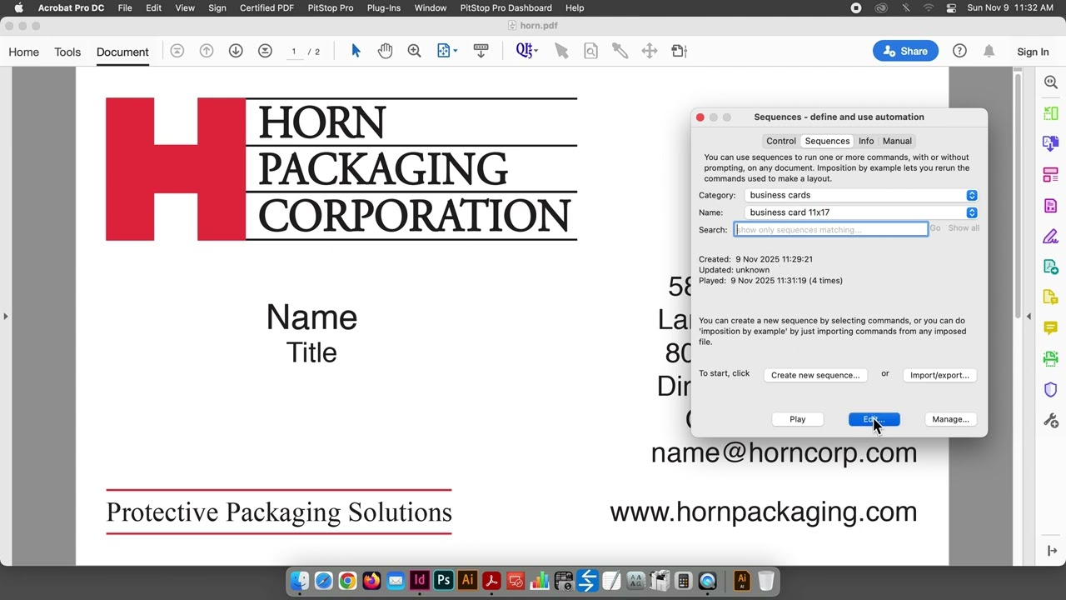This screenshot has height=600, width=1066.
Task: Click the Import/export button
Action: [x=939, y=375]
